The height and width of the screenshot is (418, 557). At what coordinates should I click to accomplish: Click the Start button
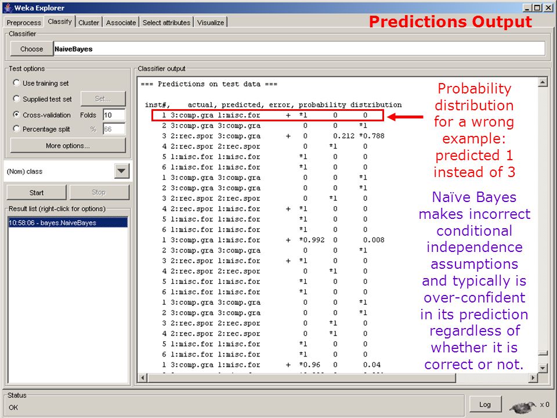[x=37, y=193]
